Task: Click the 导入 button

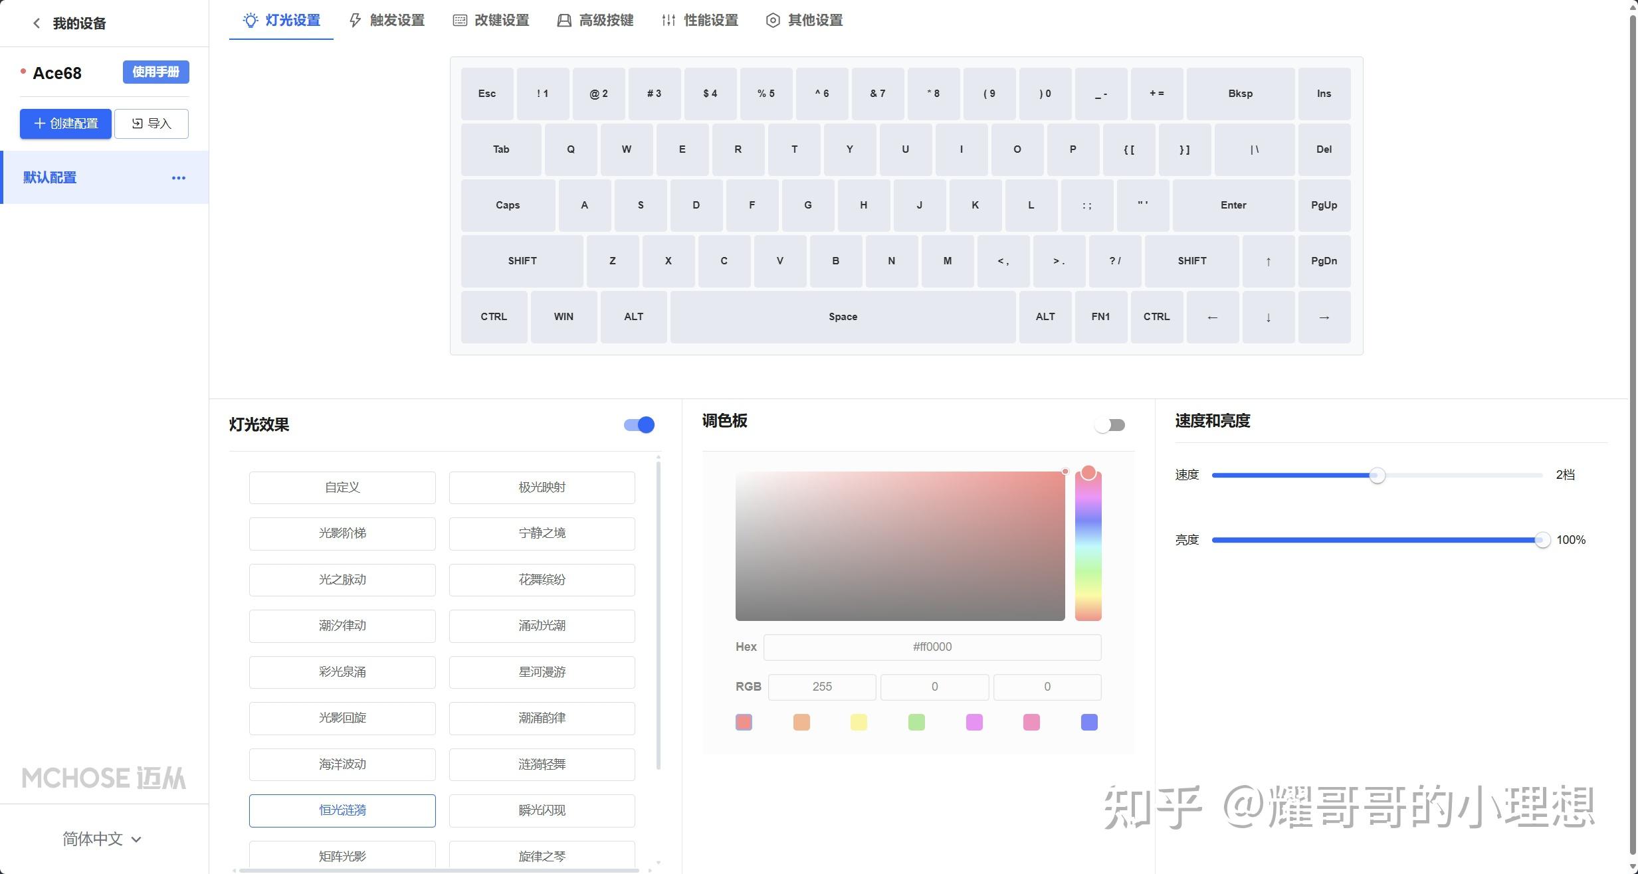Action: point(152,124)
